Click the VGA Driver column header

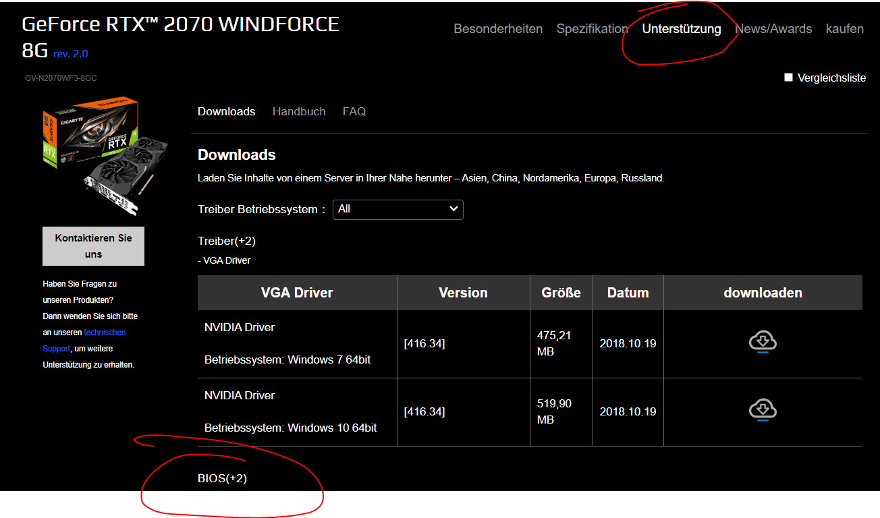pos(297,293)
